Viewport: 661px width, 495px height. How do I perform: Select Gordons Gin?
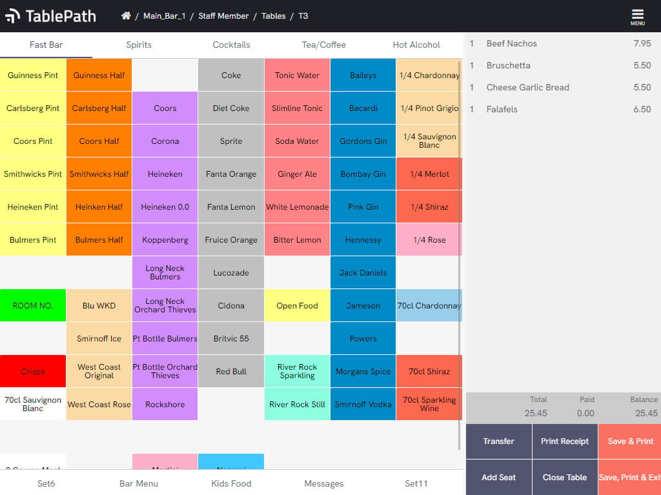pyautogui.click(x=363, y=141)
